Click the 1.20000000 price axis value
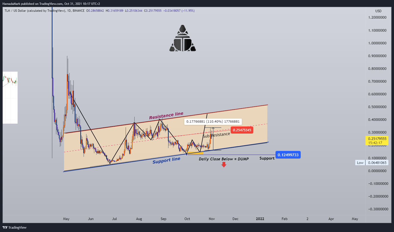 point(377,18)
